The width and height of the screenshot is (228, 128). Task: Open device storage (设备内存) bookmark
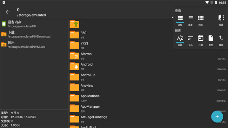point(34,24)
